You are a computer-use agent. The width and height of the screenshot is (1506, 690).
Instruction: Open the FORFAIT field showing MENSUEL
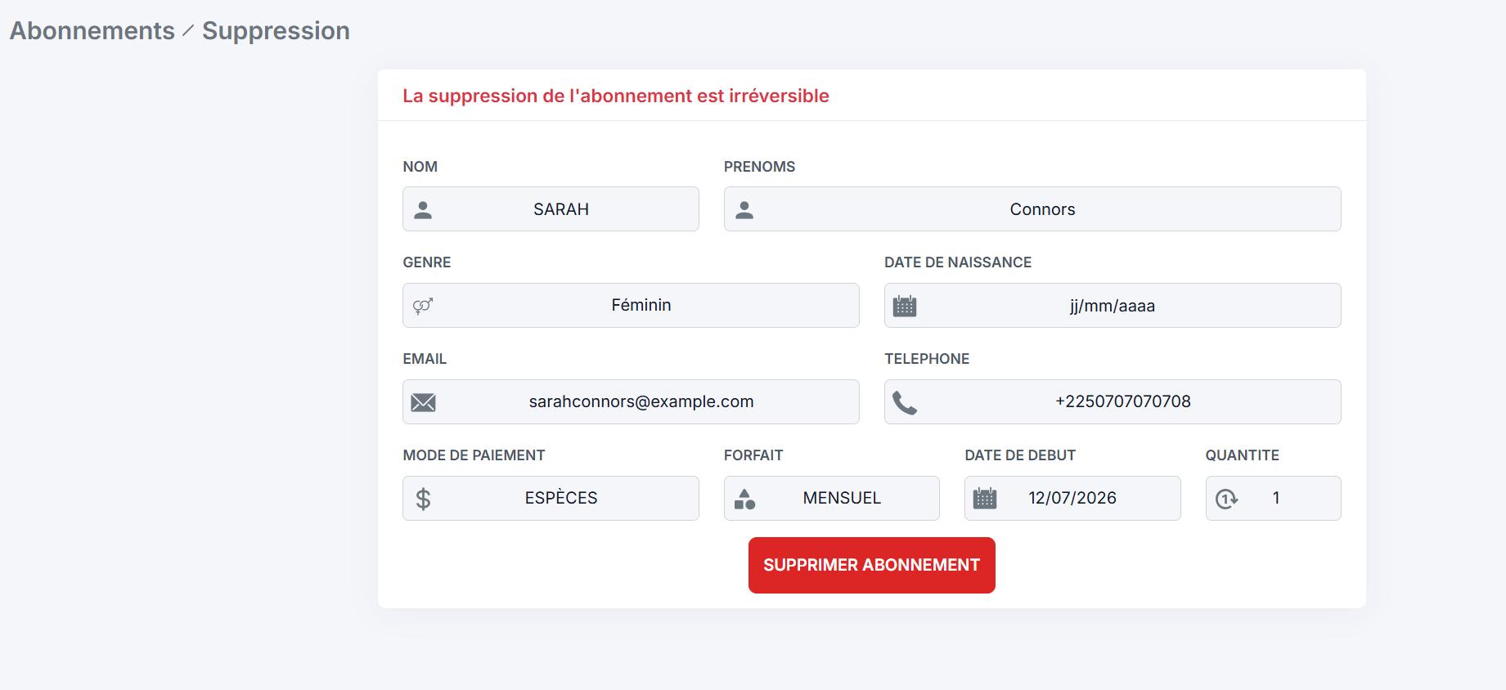pyautogui.click(x=832, y=499)
